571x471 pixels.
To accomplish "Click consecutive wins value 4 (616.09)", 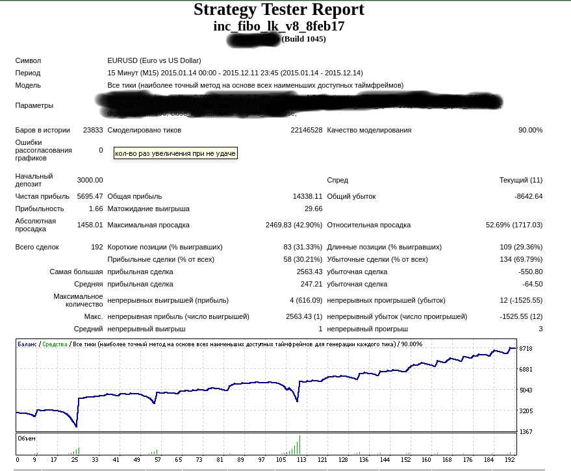I will click(306, 300).
